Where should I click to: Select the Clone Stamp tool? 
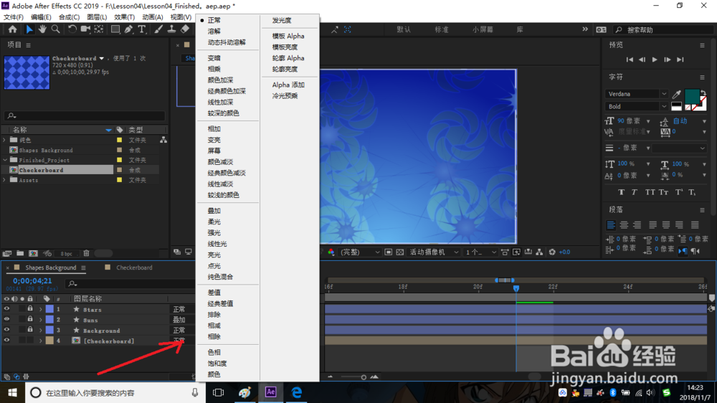[x=171, y=29]
